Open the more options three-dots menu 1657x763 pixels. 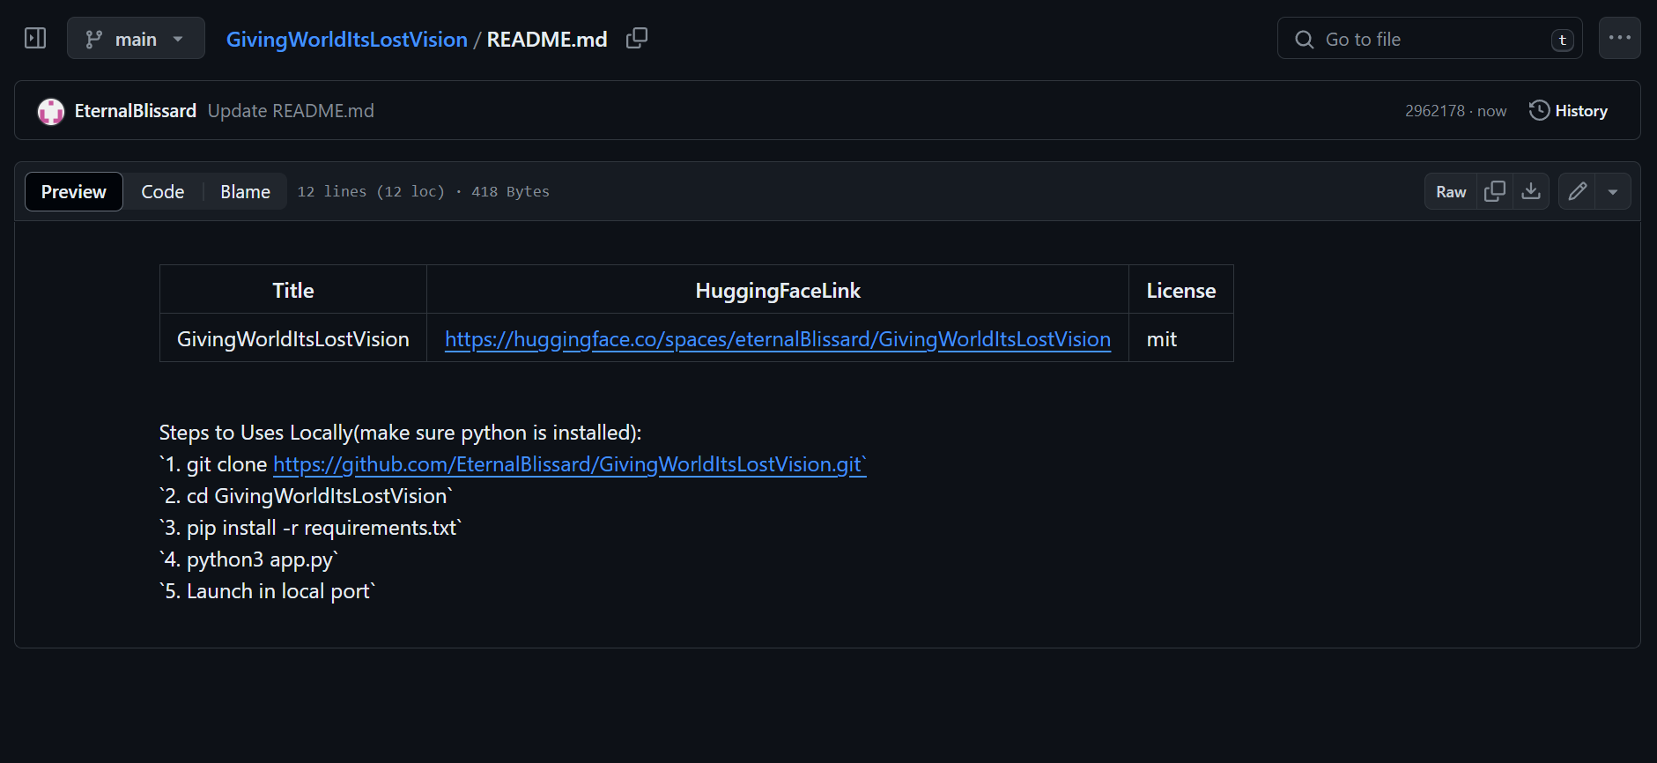tap(1619, 38)
